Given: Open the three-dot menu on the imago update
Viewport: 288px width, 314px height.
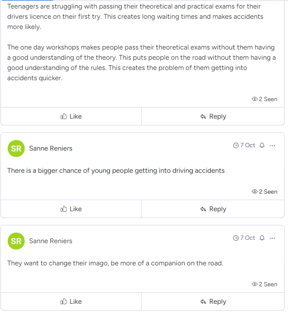Looking at the screenshot, I should click(x=273, y=238).
